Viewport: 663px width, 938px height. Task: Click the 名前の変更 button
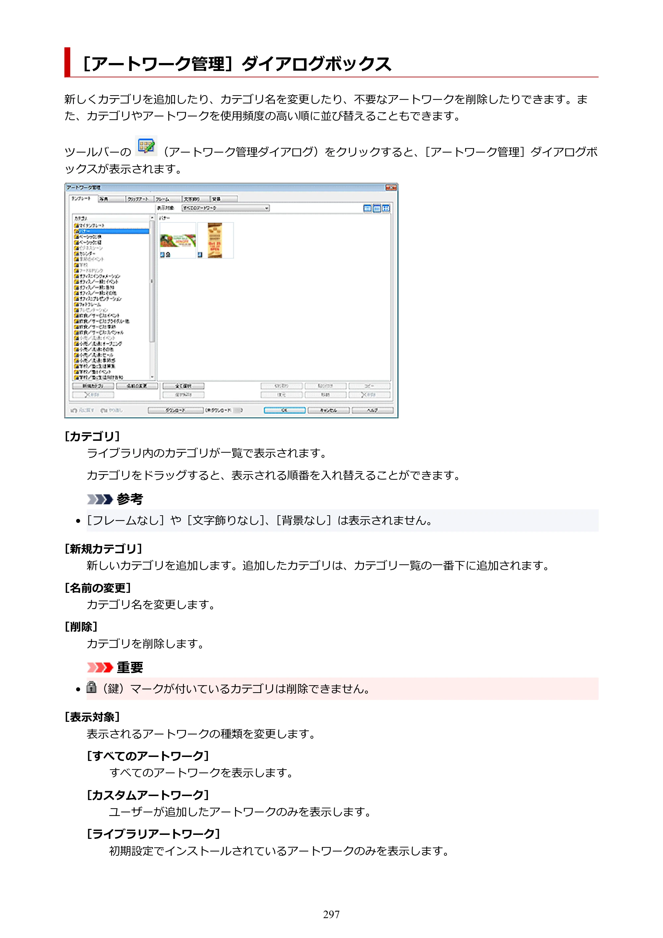coord(137,386)
